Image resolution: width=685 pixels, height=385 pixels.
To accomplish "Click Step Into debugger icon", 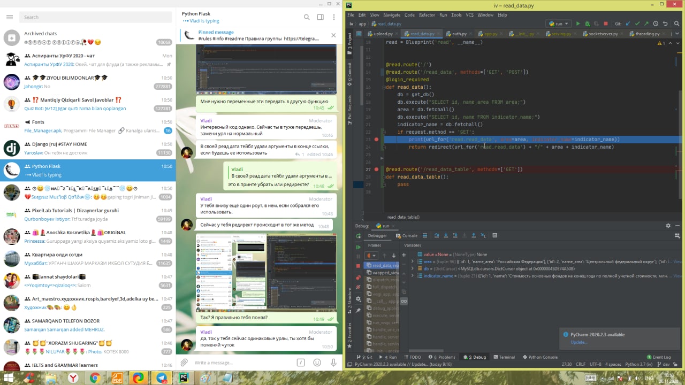I will click(x=446, y=235).
